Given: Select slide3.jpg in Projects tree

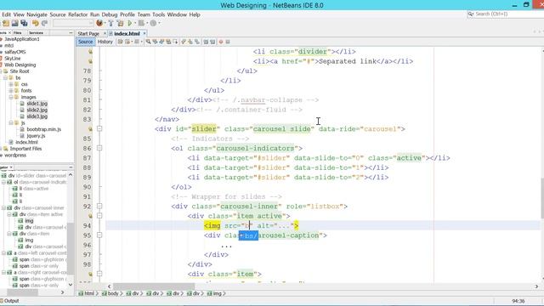Looking at the screenshot, I should coord(37,116).
